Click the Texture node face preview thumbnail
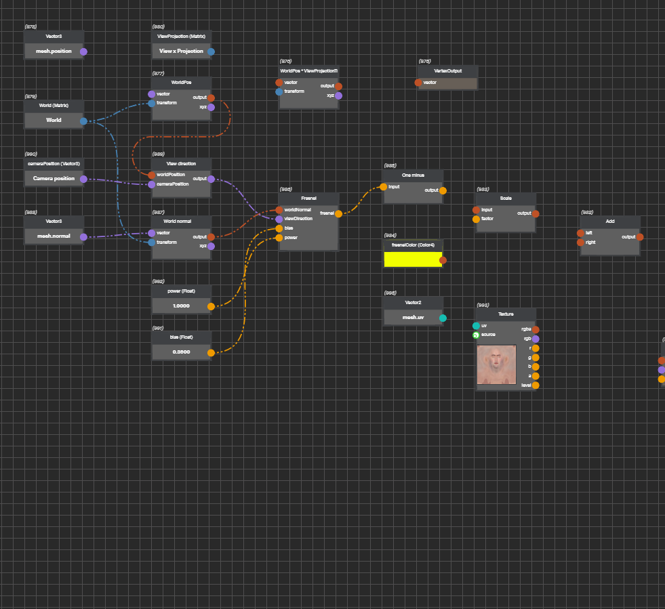Viewport: 665px width, 609px height. (496, 365)
